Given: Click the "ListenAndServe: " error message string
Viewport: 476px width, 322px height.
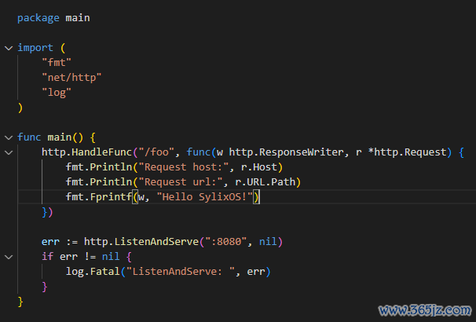Looking at the screenshot, I should click(182, 272).
